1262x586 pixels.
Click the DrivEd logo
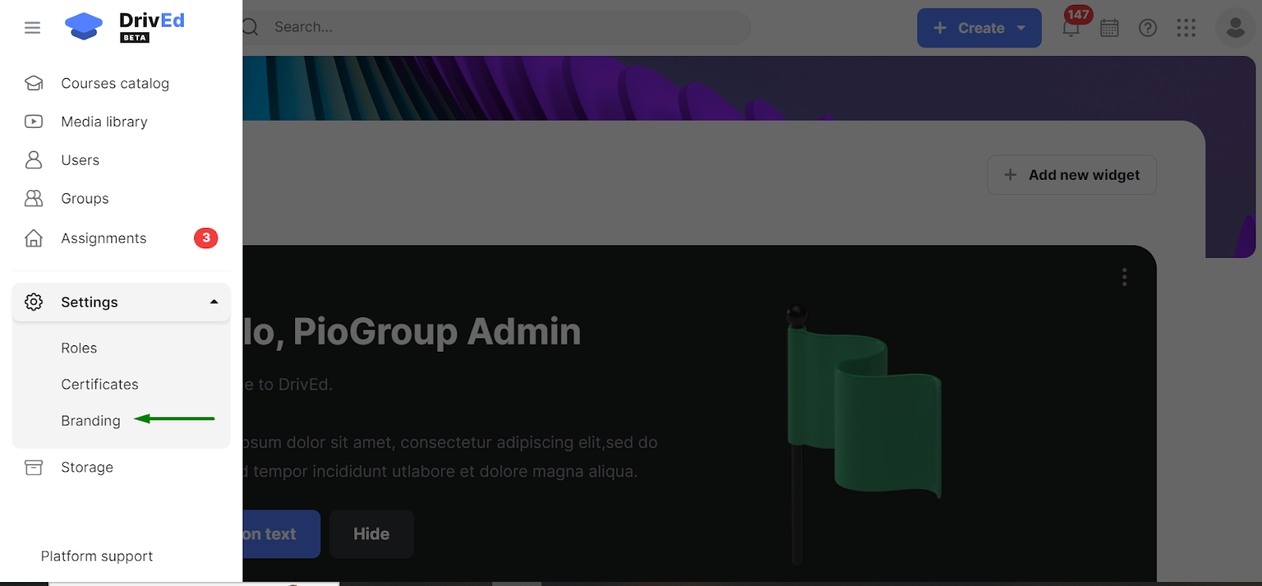(x=125, y=27)
